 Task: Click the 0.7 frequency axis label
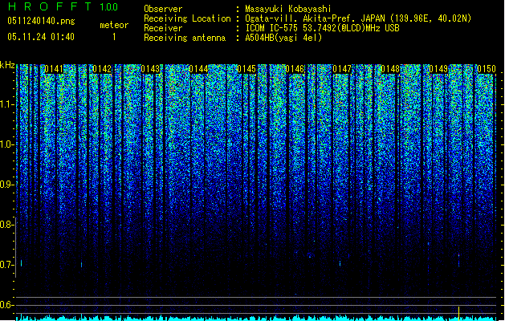(x=6, y=265)
